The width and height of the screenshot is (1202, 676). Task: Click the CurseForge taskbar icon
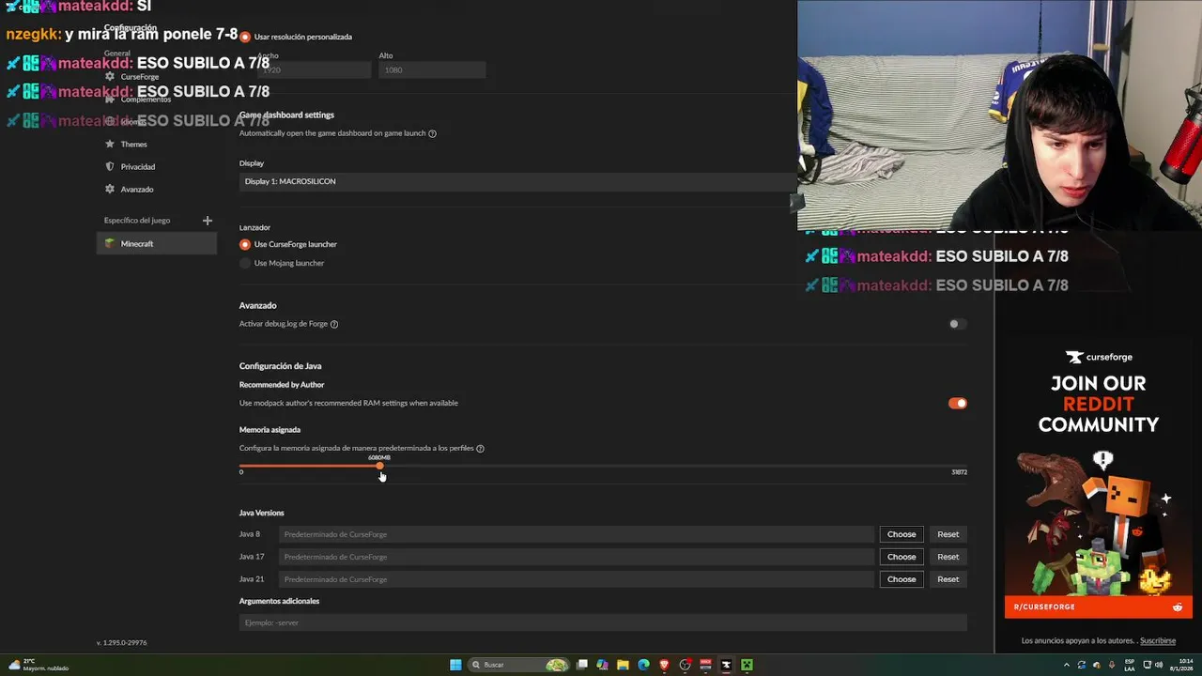pos(726,665)
